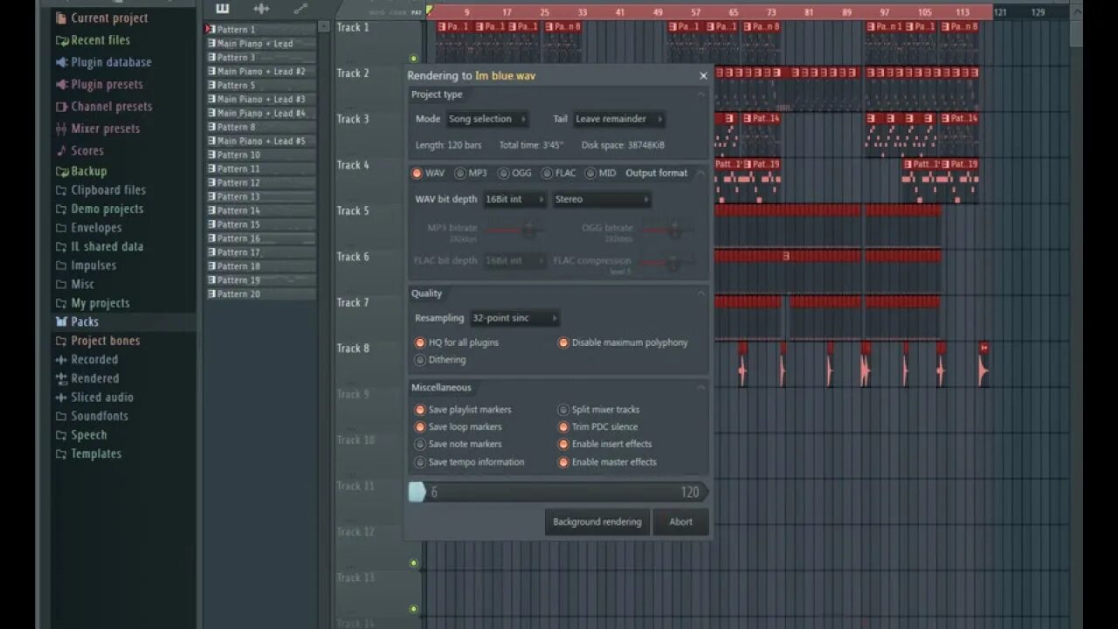
Task: Toggle Trim PDC silence
Action: pyautogui.click(x=563, y=427)
